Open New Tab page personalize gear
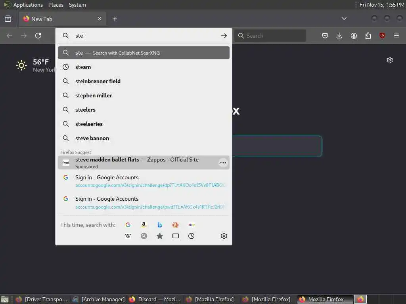This screenshot has height=304, width=406. pos(390,60)
